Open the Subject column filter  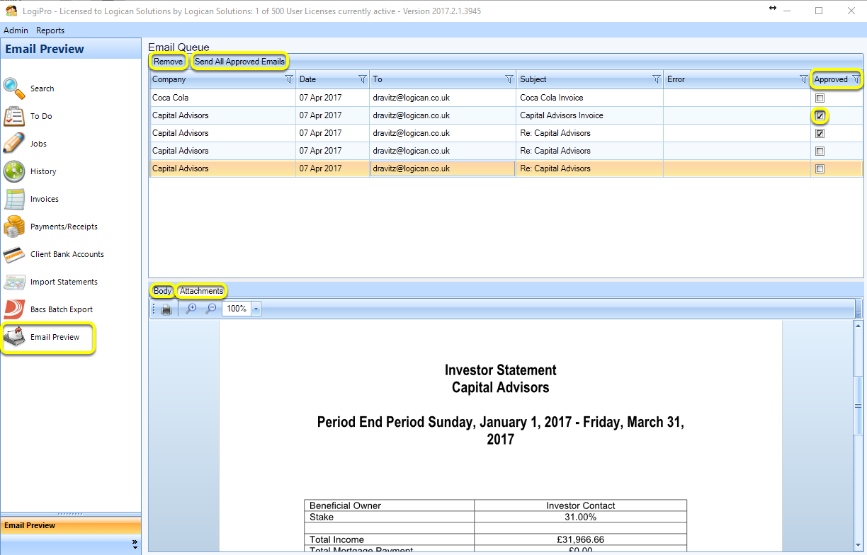coord(656,79)
